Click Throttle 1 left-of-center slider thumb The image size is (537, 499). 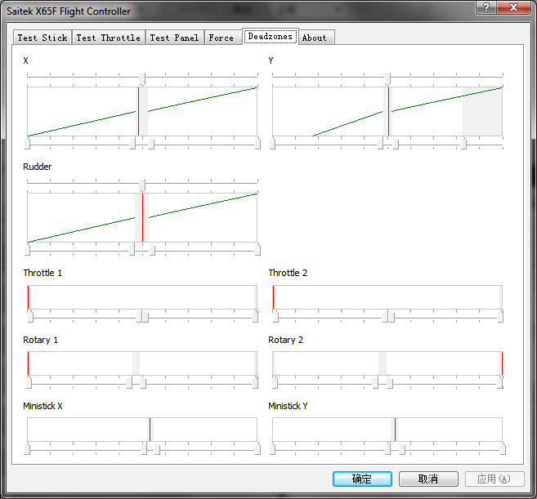point(139,317)
